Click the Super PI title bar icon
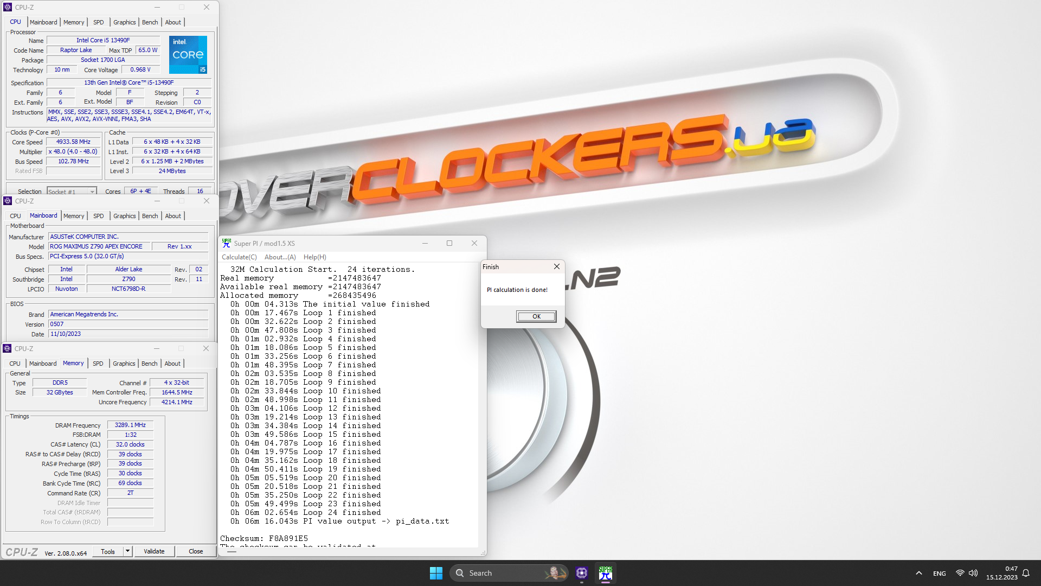 [x=226, y=243]
